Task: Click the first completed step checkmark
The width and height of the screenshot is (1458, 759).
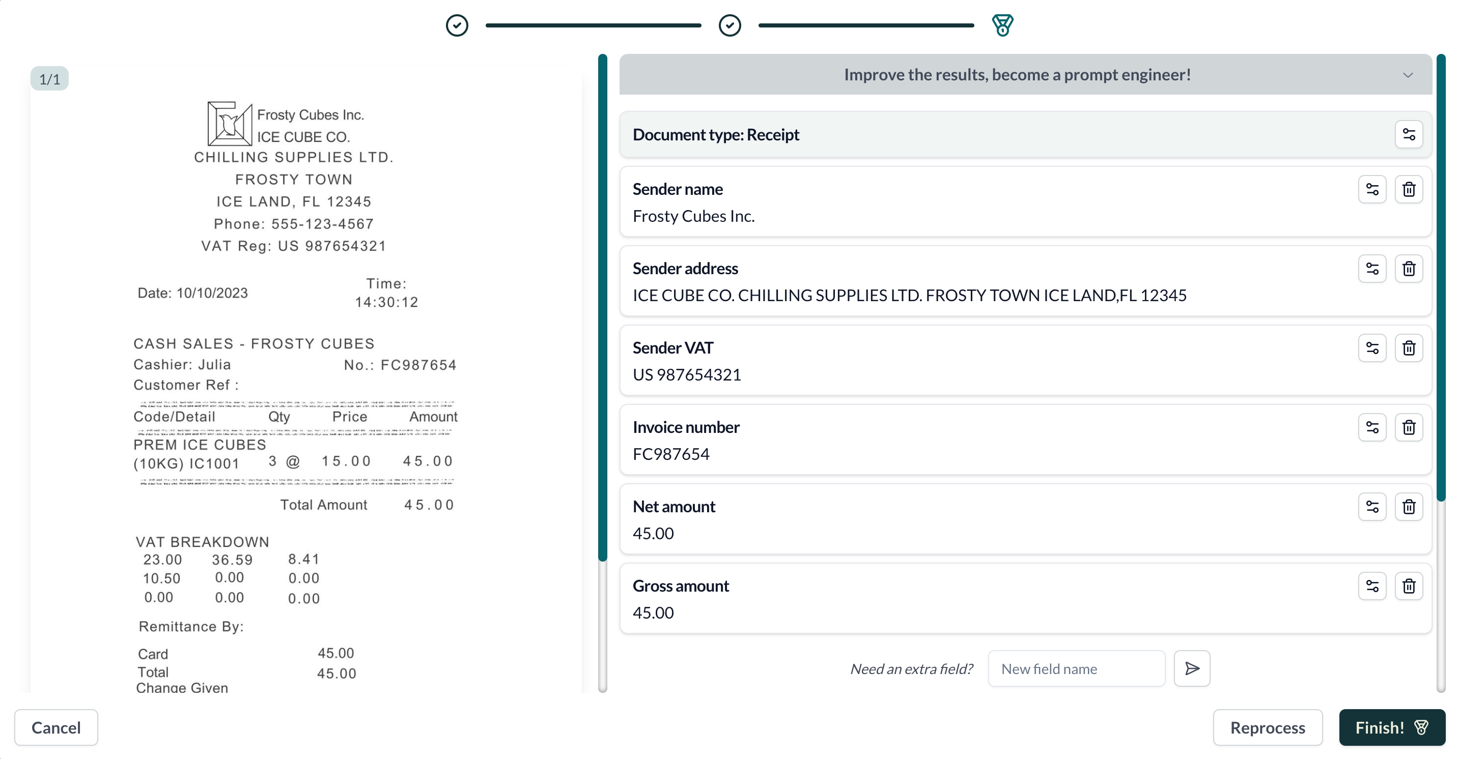Action: [x=457, y=25]
